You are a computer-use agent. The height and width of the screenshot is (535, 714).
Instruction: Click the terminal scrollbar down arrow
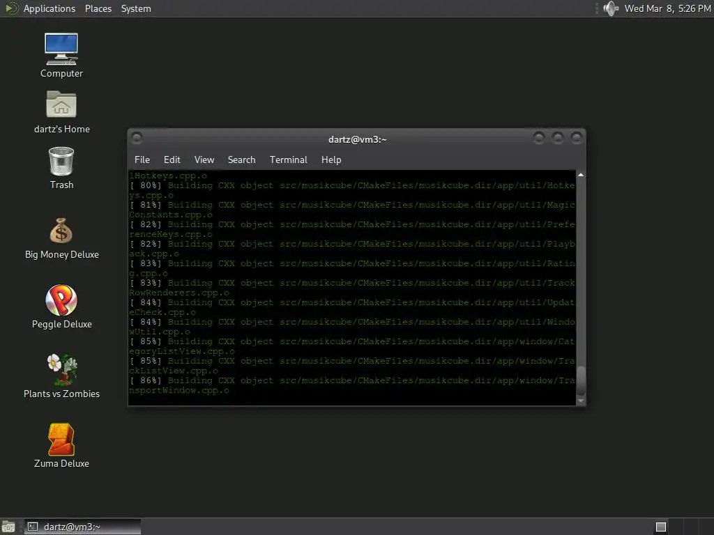pyautogui.click(x=581, y=401)
